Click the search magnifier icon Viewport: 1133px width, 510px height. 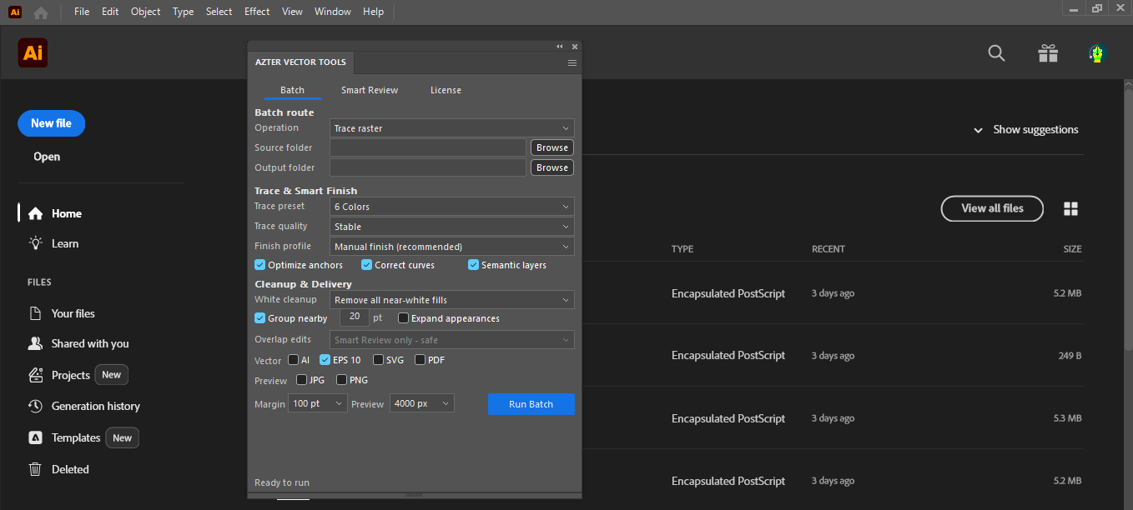pos(996,53)
